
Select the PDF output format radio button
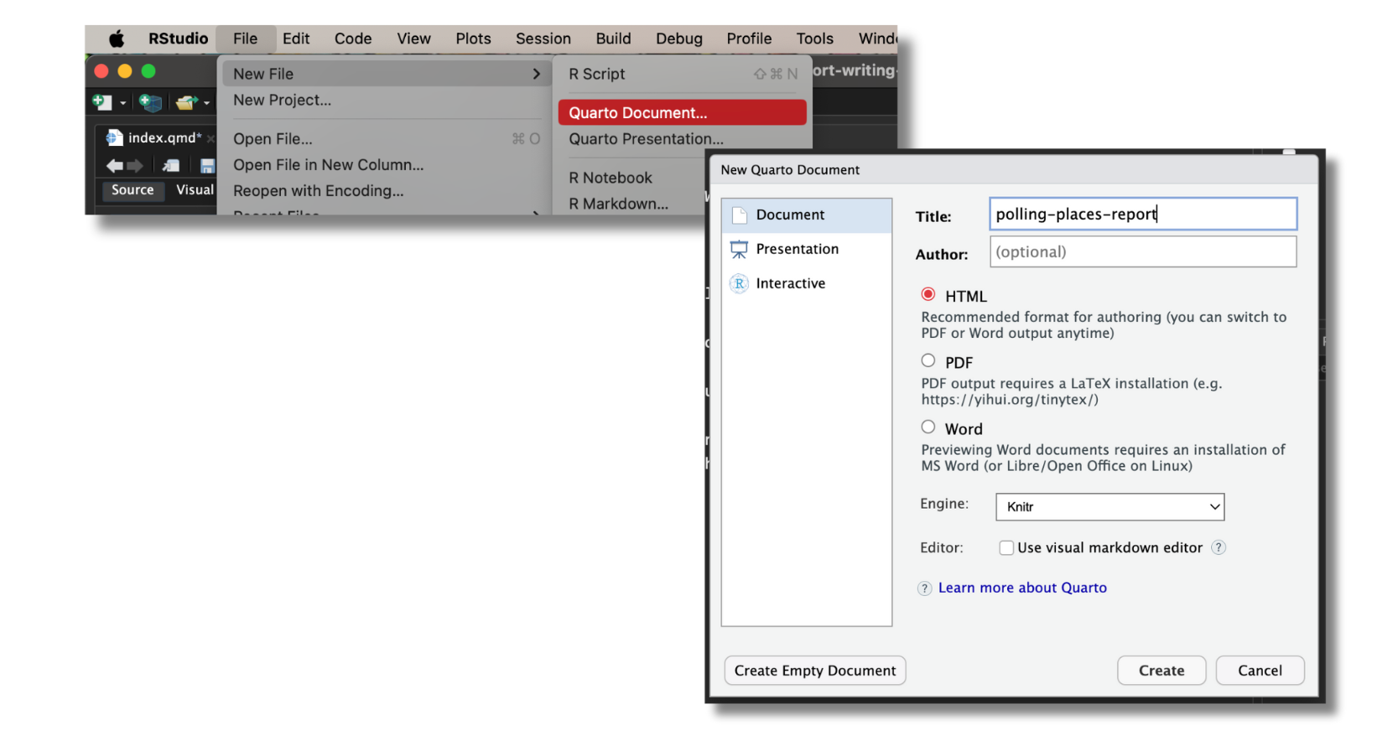pos(928,360)
